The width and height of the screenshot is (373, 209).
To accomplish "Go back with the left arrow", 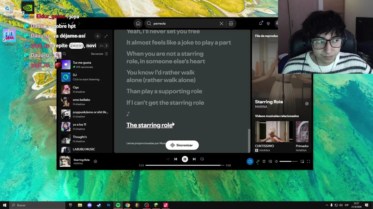I will pos(73,24).
